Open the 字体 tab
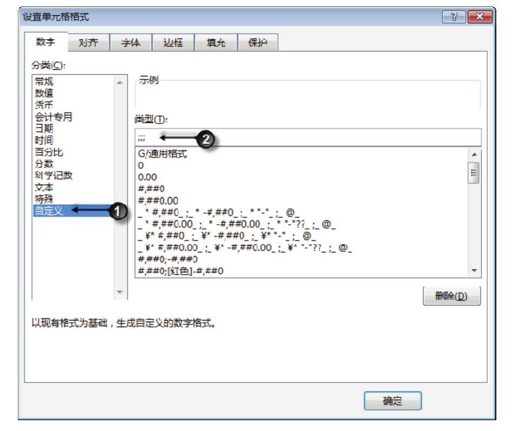This screenshot has width=518, height=431. point(130,44)
